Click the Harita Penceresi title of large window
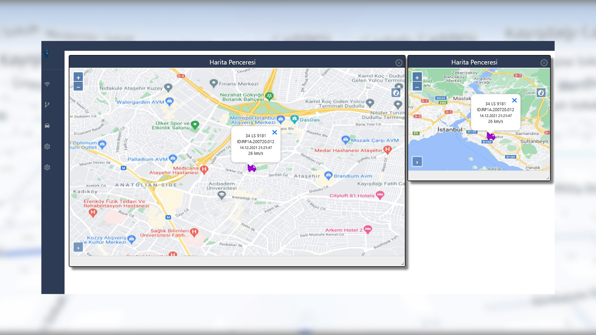 coord(234,62)
